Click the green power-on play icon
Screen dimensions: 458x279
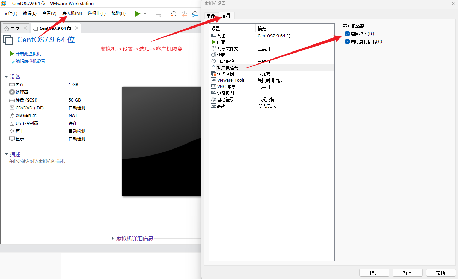138,13
